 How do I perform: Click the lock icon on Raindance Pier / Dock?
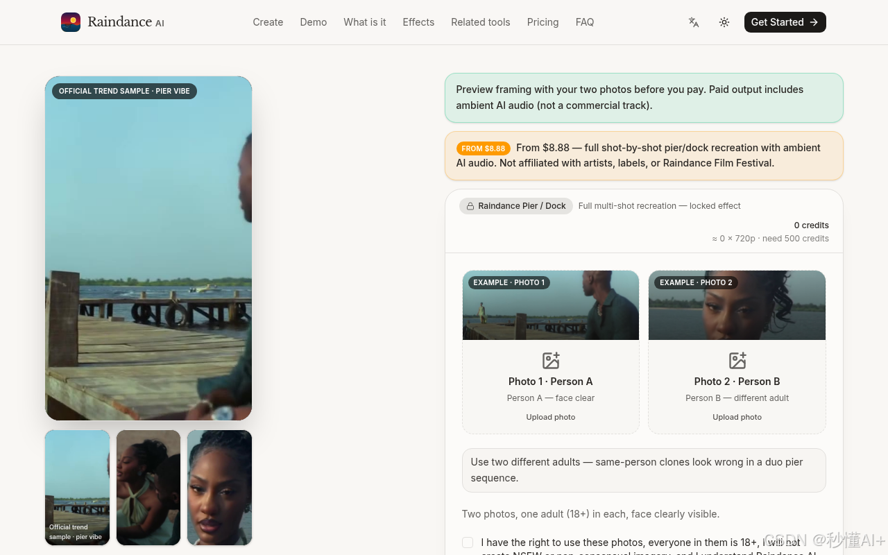click(470, 206)
